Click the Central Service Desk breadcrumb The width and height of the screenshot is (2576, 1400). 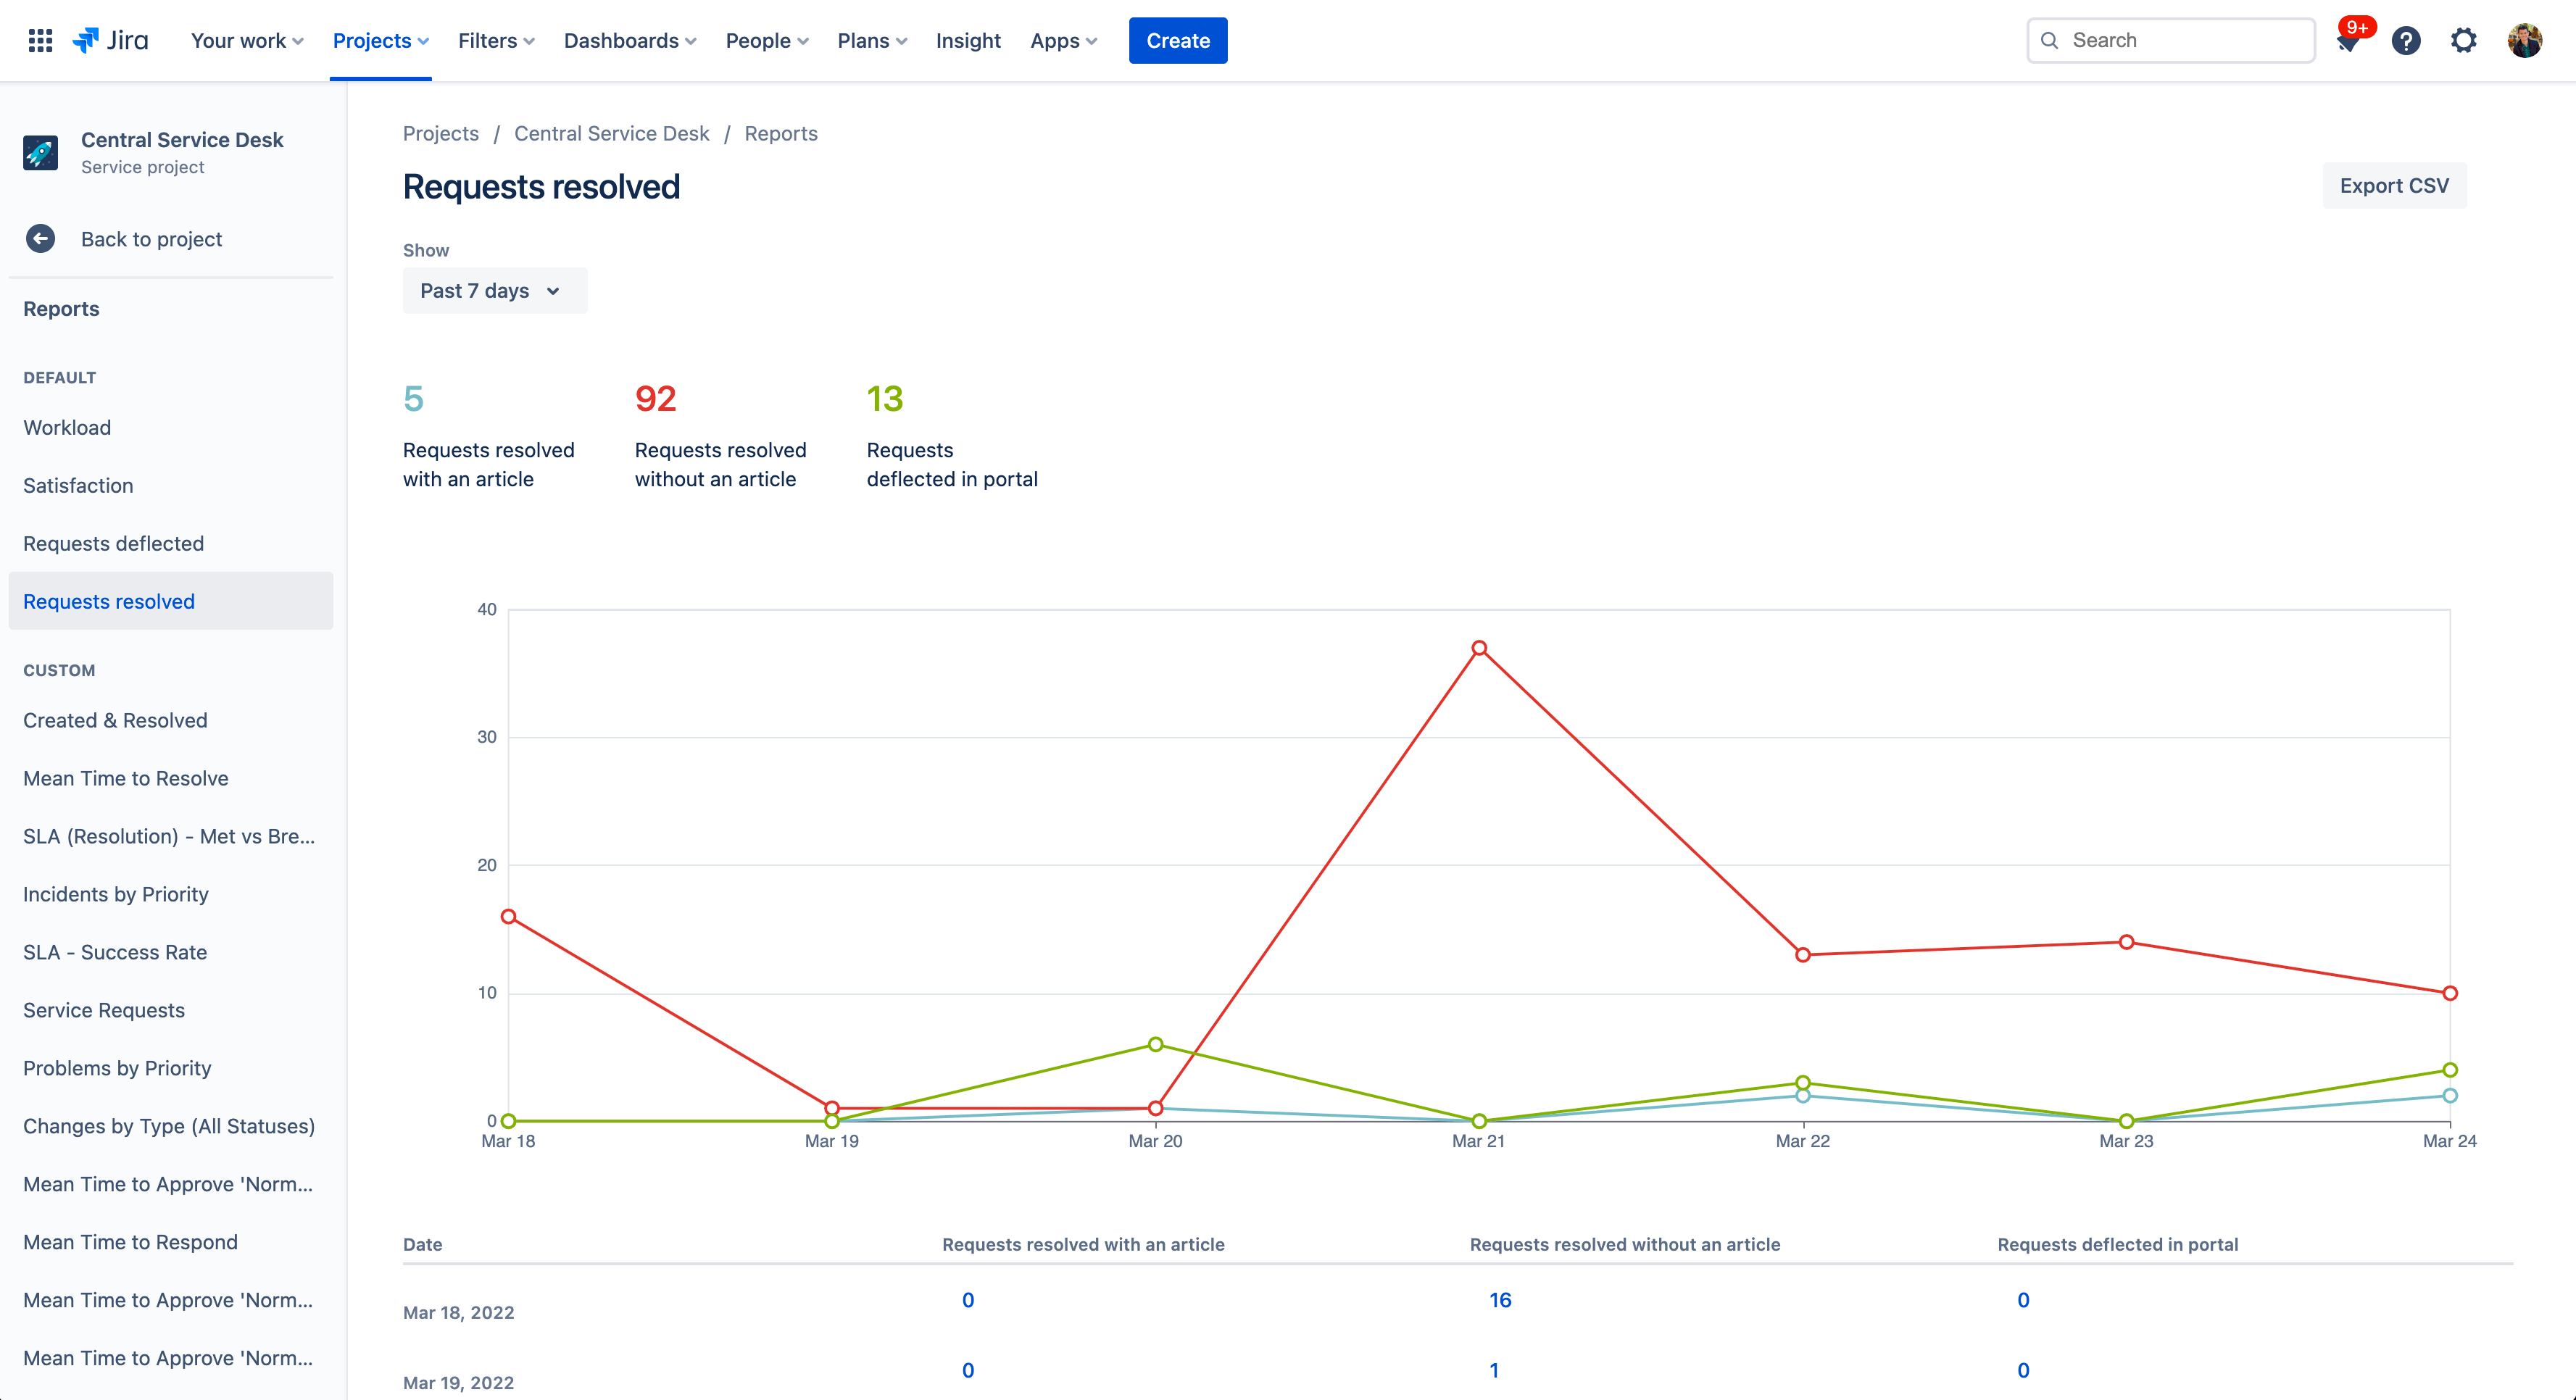[x=612, y=133]
